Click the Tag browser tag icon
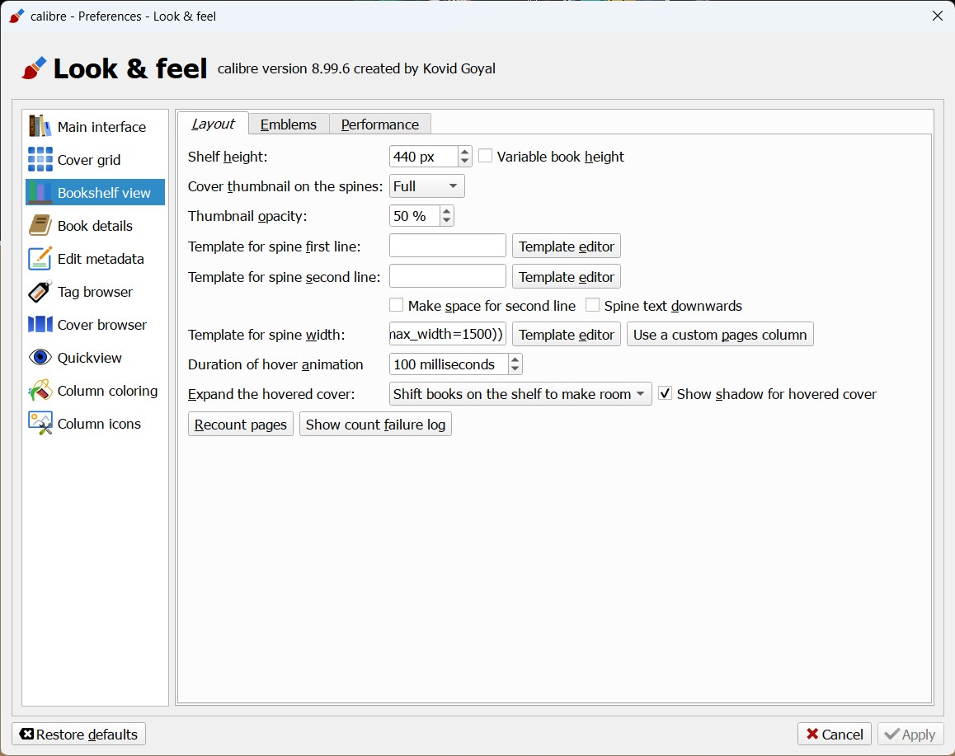The height and width of the screenshot is (756, 955). pyautogui.click(x=40, y=292)
